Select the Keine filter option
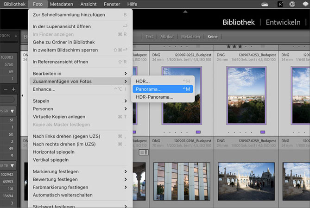This screenshot has height=208, width=310. point(213,37)
